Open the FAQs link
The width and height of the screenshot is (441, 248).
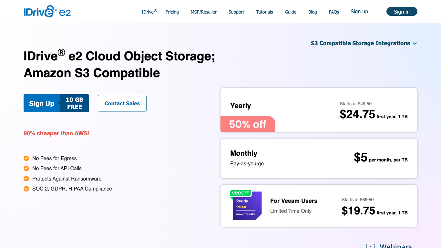334,12
